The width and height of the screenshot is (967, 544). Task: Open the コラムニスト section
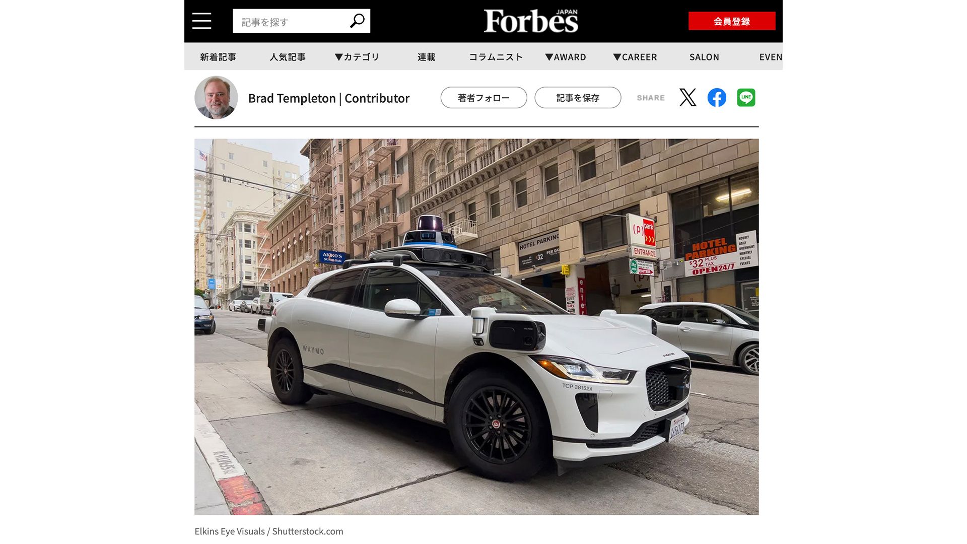tap(496, 57)
